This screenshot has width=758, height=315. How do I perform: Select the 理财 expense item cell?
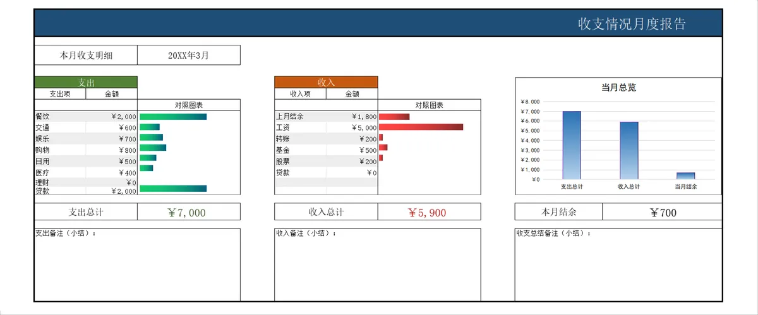[60, 182]
